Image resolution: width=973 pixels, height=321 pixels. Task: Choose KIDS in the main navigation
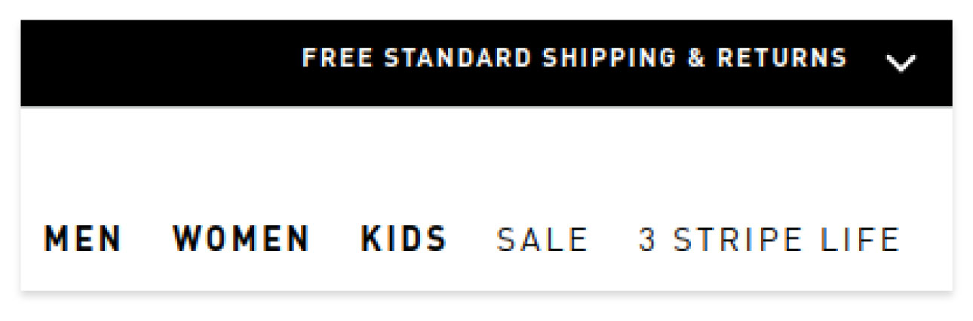[x=404, y=239]
